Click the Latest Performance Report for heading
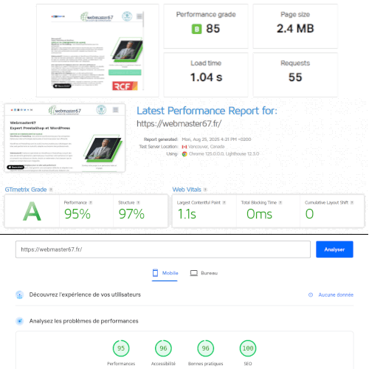Screen dimensions: 369x369 point(207,111)
